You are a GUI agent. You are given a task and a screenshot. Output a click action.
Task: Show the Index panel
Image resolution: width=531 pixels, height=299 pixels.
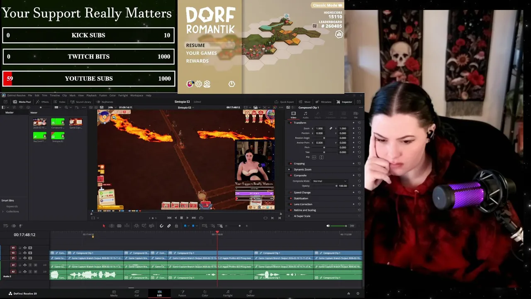(60, 102)
